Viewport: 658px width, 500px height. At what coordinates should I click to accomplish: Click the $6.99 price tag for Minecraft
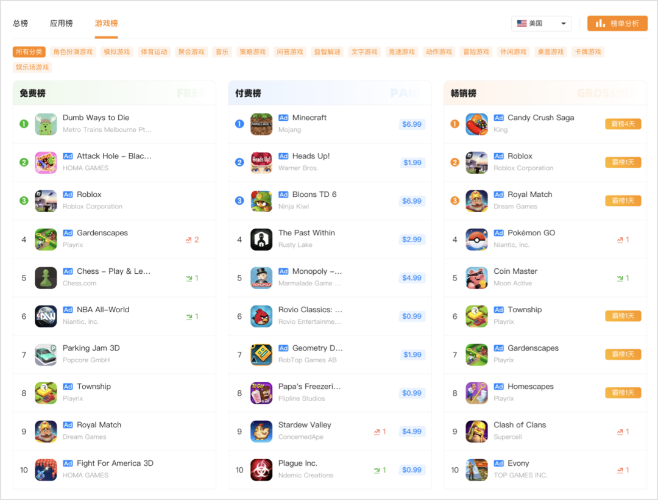coord(412,124)
